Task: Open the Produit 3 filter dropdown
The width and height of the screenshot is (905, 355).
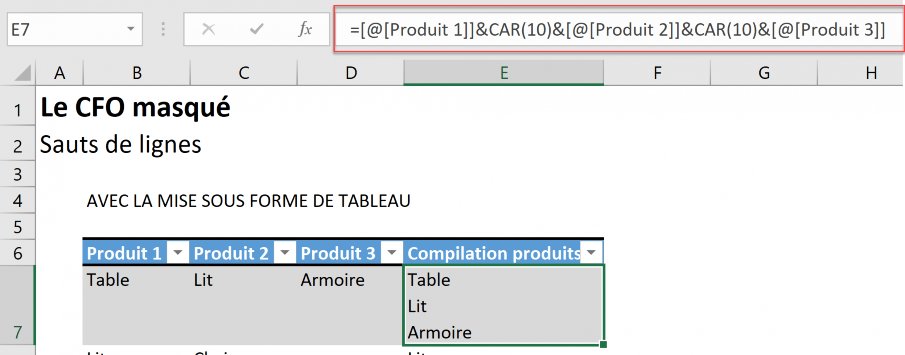Action: click(392, 253)
